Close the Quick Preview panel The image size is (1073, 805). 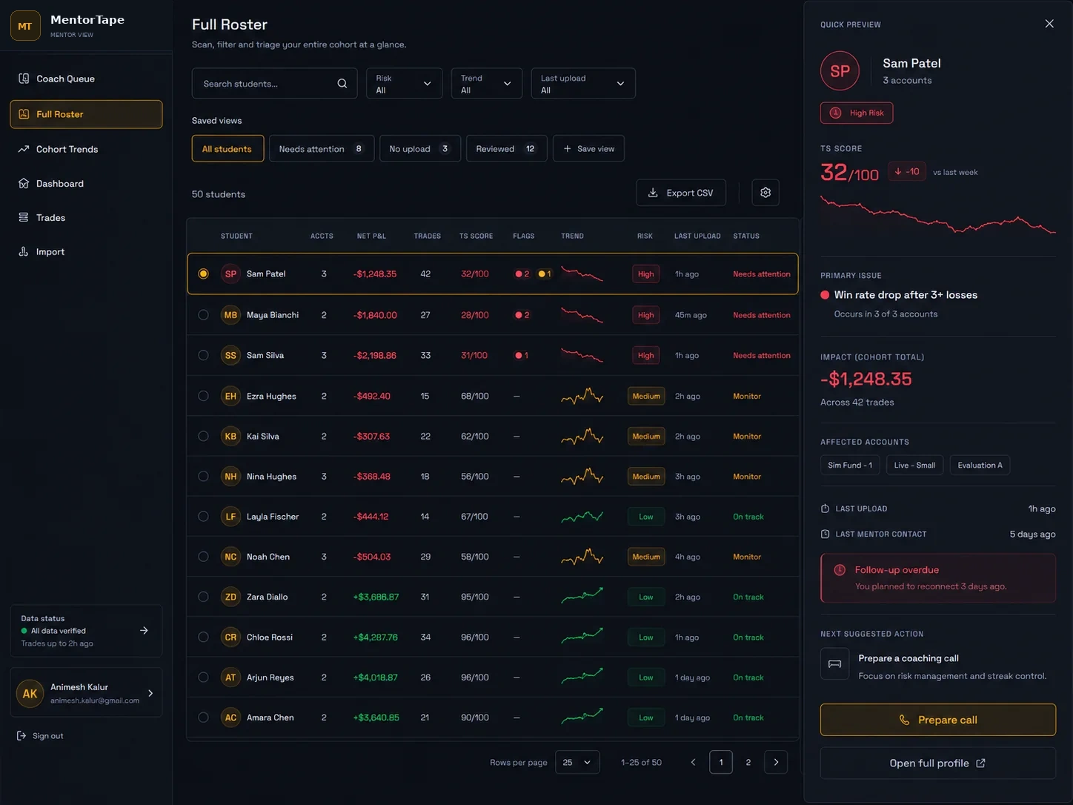click(1049, 24)
